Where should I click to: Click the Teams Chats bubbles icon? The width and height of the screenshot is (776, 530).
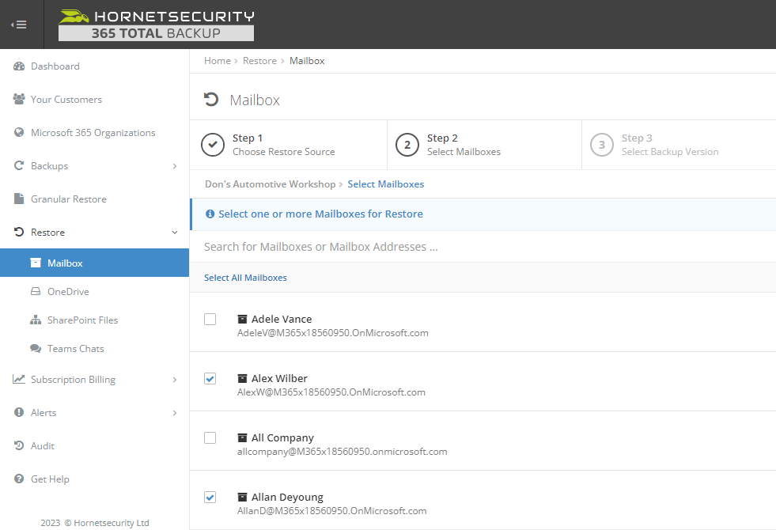pyautogui.click(x=36, y=348)
